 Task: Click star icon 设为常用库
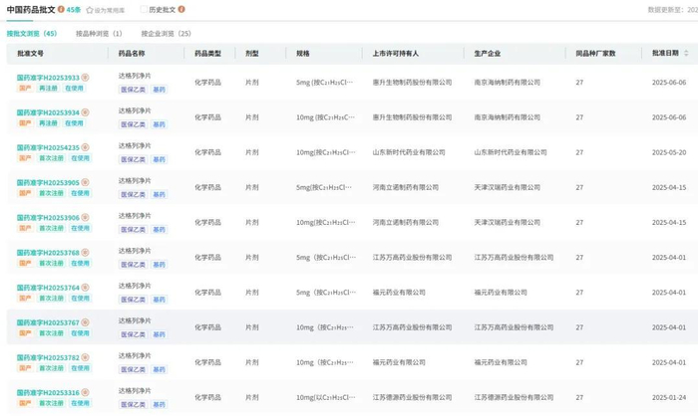90,10
